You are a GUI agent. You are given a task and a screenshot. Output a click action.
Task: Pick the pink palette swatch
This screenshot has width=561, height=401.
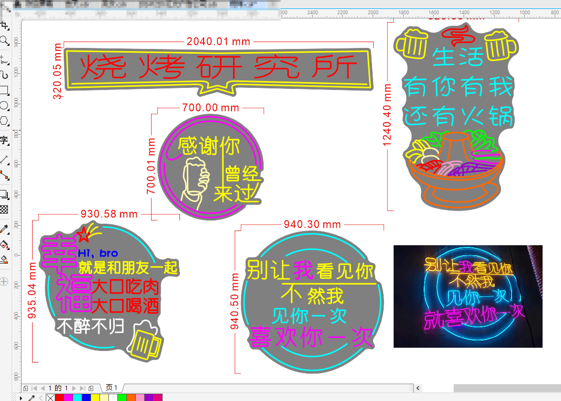click(140, 398)
